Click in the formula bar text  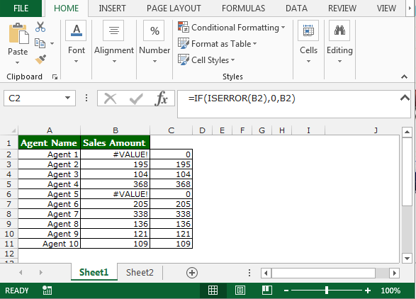(x=242, y=98)
